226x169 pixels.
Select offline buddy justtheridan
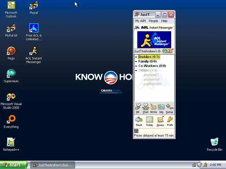point(153,84)
